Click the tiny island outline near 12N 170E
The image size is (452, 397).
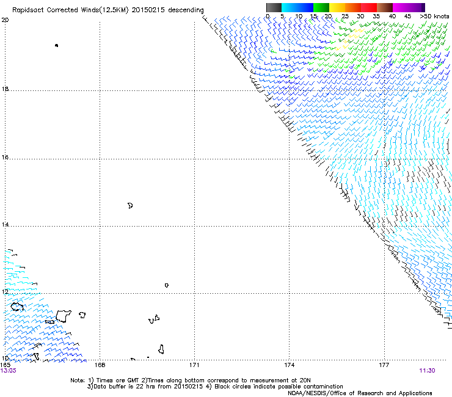(x=167, y=285)
